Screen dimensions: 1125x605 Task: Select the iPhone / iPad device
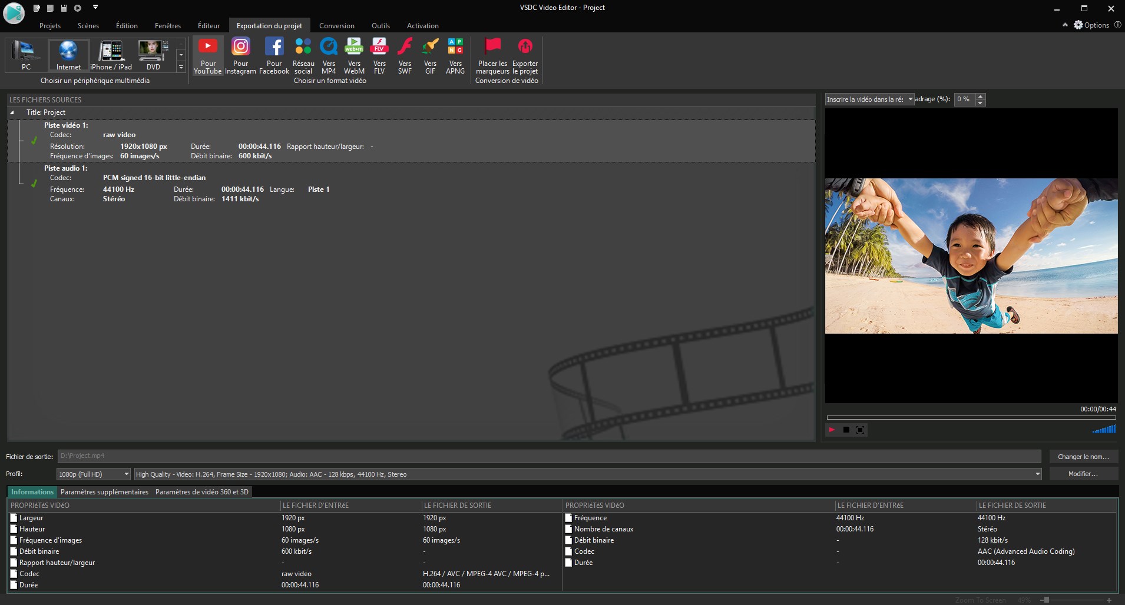click(x=111, y=55)
